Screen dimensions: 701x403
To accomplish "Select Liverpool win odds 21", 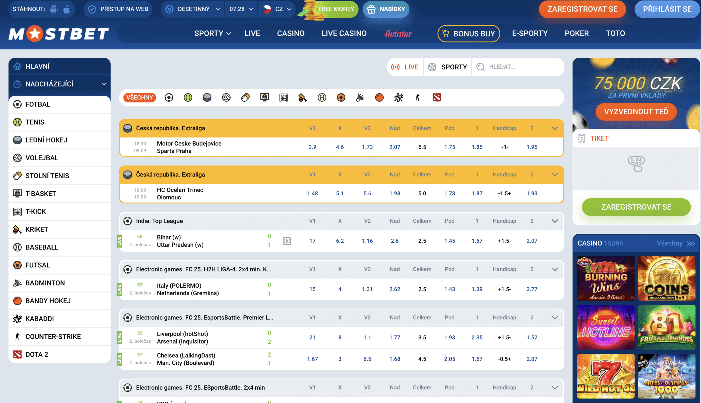I will point(312,338).
